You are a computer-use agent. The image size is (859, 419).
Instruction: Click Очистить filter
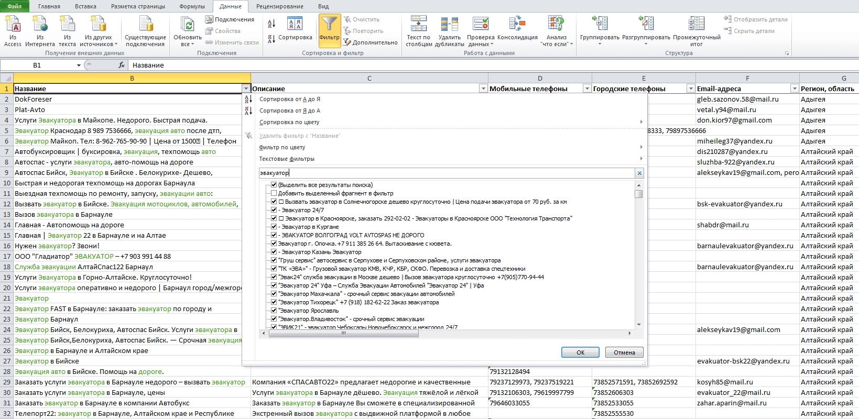pos(362,19)
